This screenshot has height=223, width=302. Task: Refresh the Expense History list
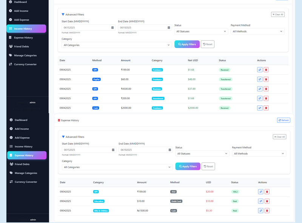click(284, 120)
